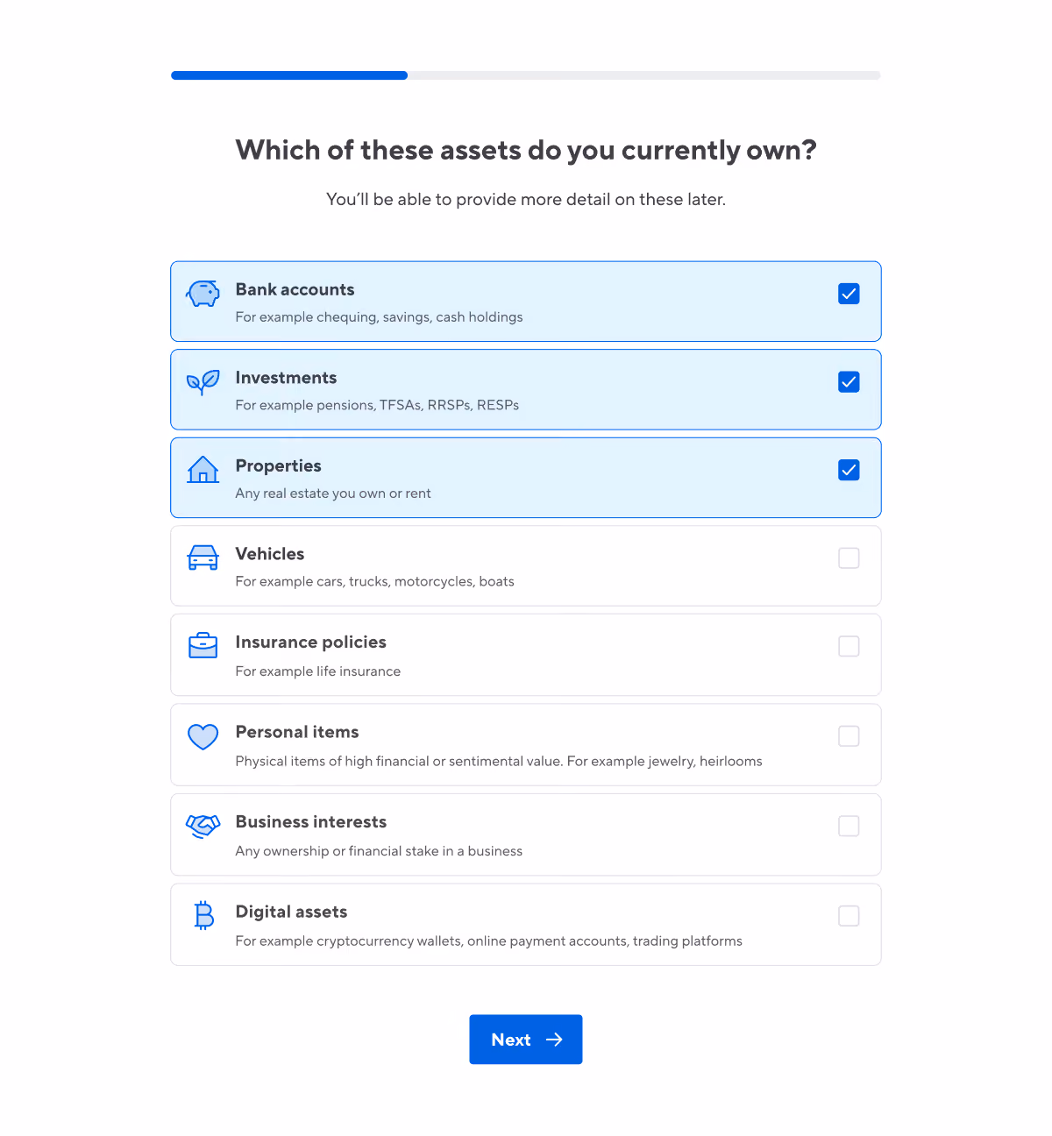The height and width of the screenshot is (1136, 1052).
Task: Select the Digital assets card title
Action: coord(291,912)
